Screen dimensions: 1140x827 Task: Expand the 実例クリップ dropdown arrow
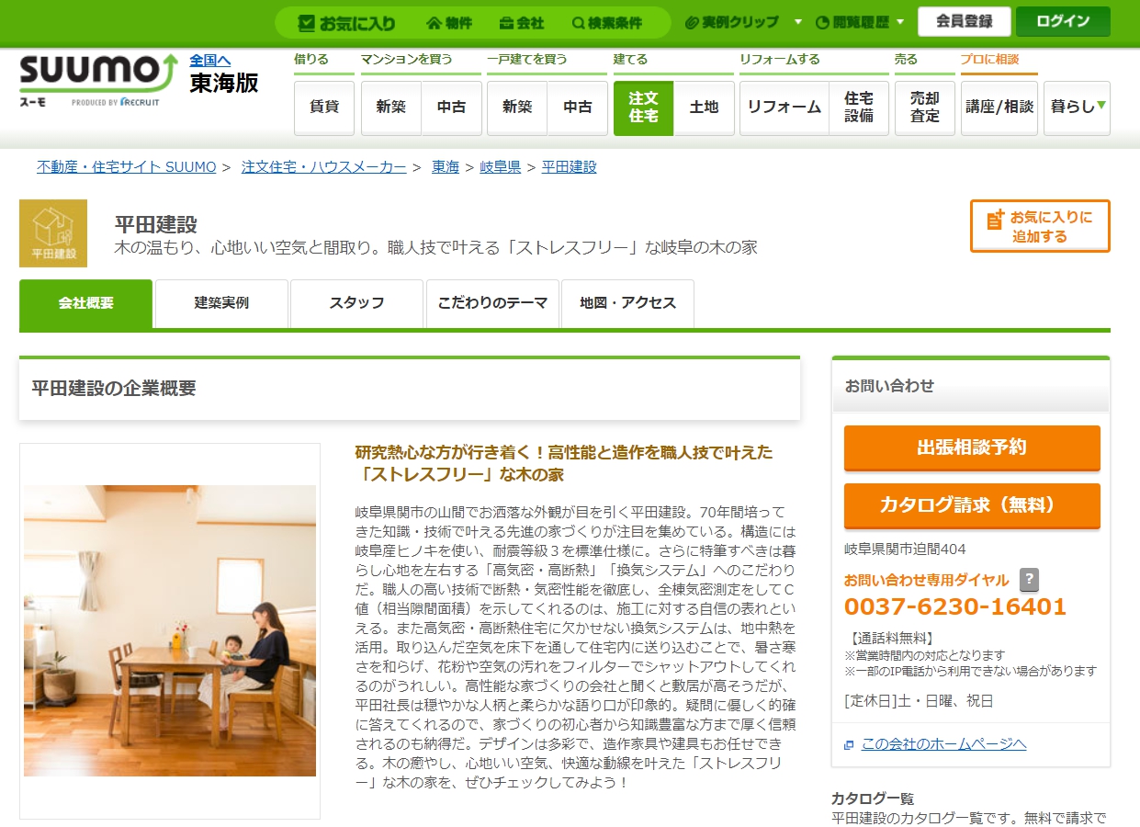797,23
